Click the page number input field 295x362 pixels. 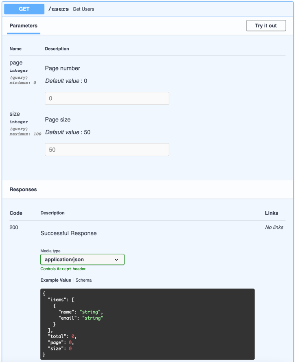(107, 98)
